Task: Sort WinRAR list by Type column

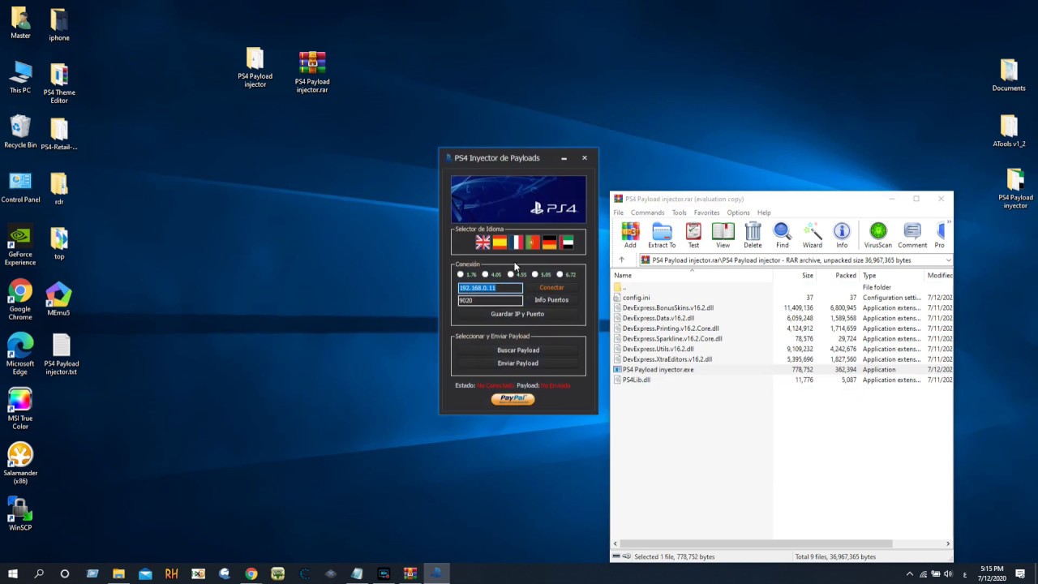Action: point(891,275)
